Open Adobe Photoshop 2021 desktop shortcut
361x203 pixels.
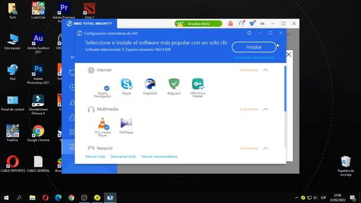(x=38, y=74)
